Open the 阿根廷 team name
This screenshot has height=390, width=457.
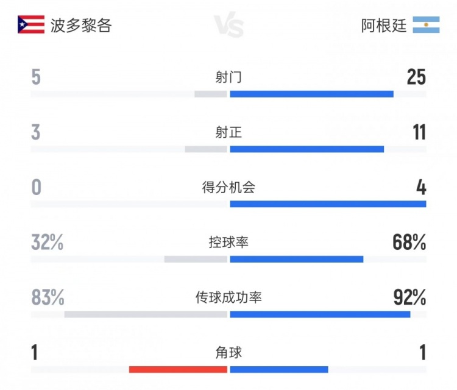point(384,26)
